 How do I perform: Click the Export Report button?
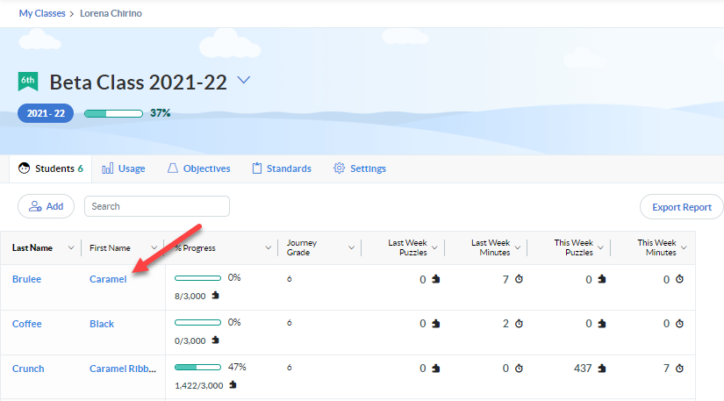point(681,207)
